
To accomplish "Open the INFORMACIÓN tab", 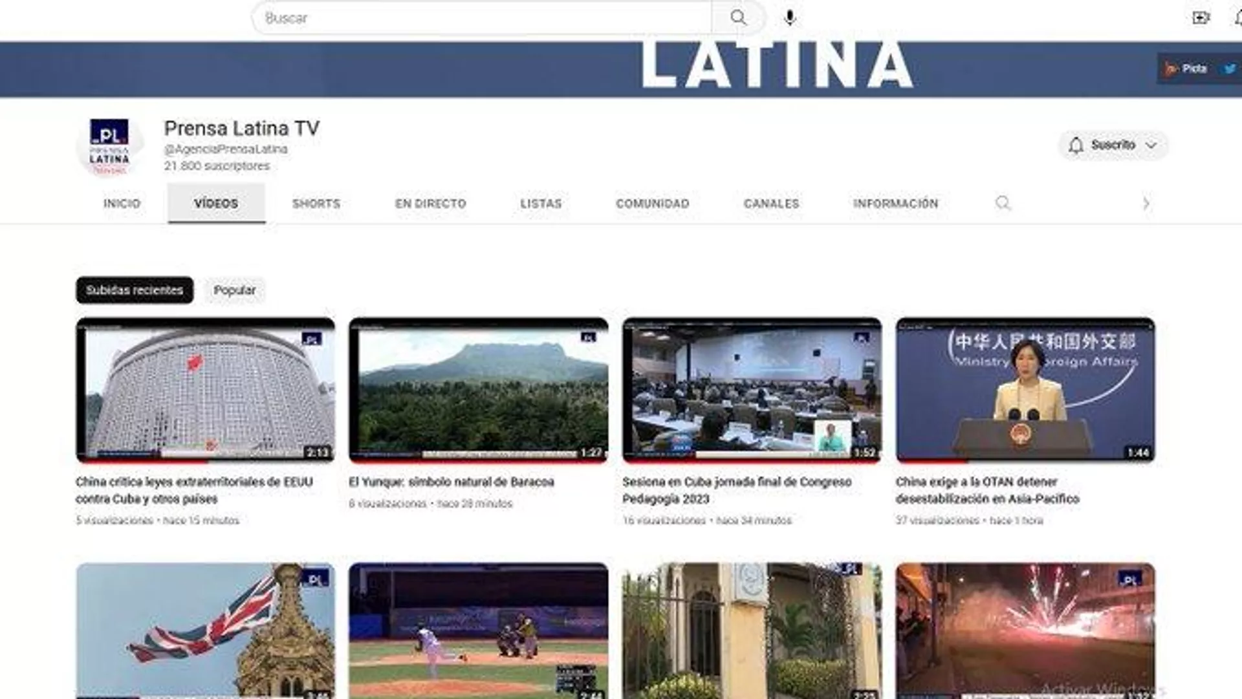I will pyautogui.click(x=895, y=204).
